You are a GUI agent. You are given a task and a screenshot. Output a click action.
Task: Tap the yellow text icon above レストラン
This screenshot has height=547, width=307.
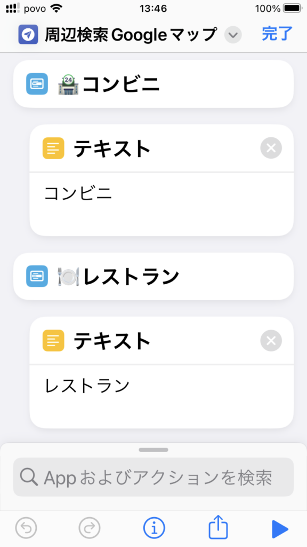pyautogui.click(x=53, y=340)
